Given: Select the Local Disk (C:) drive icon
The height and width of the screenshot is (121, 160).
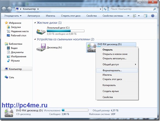Looking at the screenshot, I should coord(41,32).
